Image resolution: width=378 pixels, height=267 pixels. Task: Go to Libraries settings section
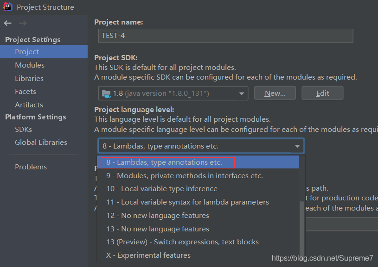click(x=29, y=79)
